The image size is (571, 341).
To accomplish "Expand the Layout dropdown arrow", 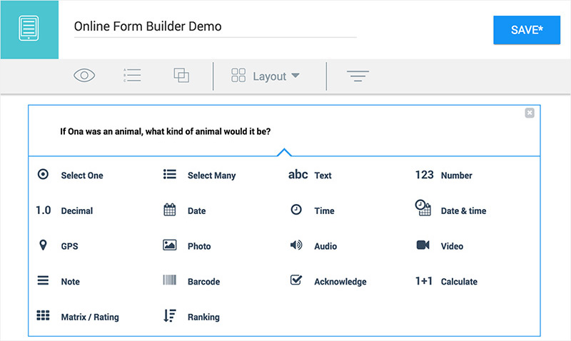I will (x=295, y=76).
